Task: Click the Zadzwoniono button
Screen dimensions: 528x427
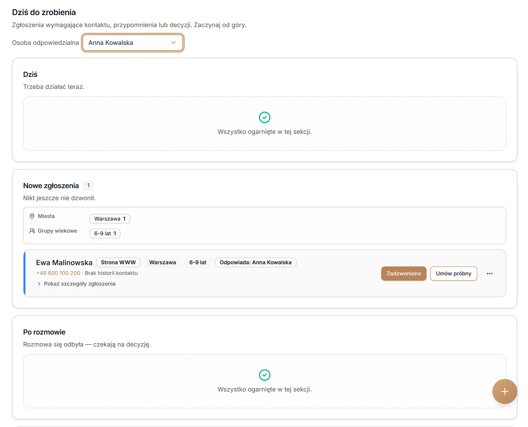Action: [x=404, y=273]
